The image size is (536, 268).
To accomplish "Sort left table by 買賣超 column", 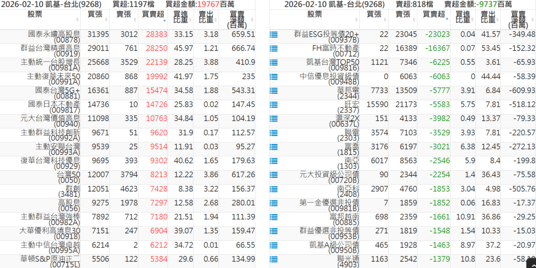I will (153, 15).
